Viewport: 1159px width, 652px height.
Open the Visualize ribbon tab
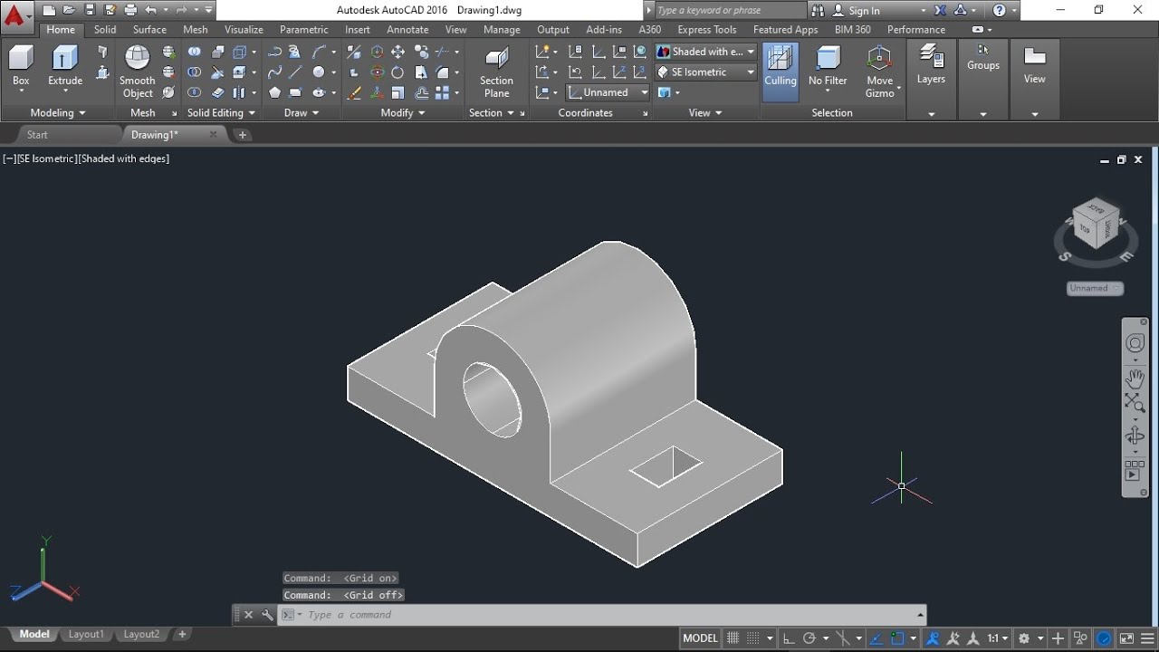click(244, 30)
